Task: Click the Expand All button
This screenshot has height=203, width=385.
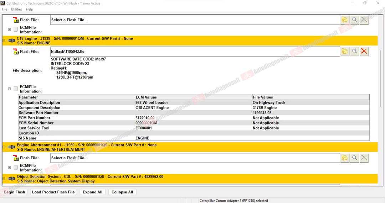Action: [93, 192]
